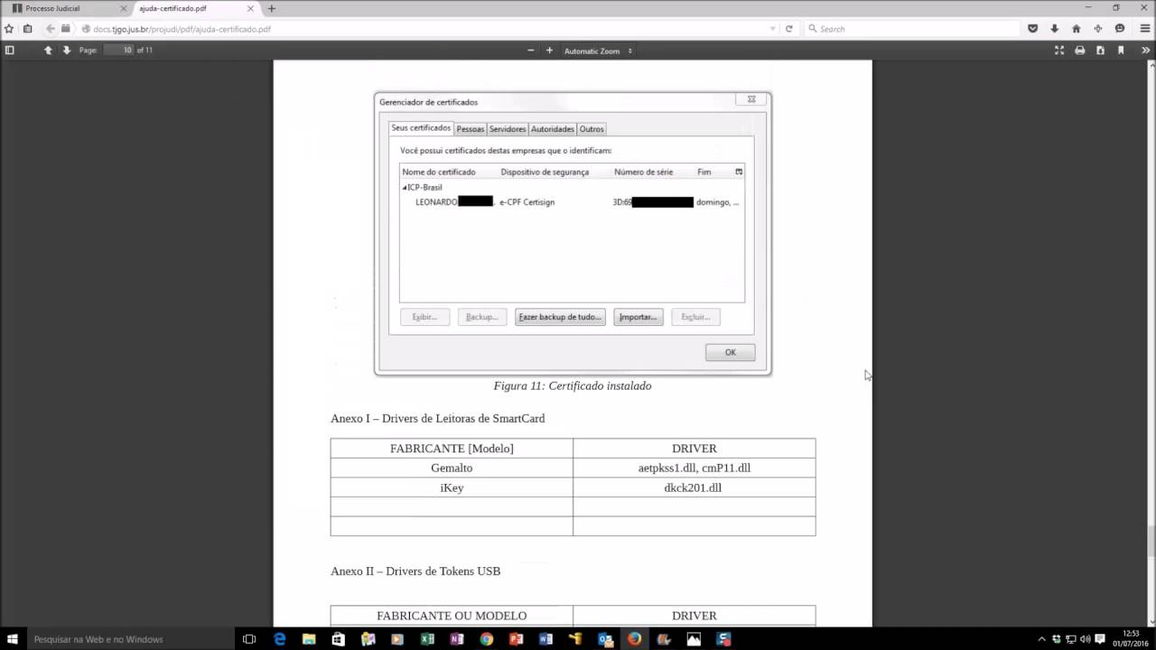Open the network status tray icon
The height and width of the screenshot is (650, 1156).
coord(1070,639)
